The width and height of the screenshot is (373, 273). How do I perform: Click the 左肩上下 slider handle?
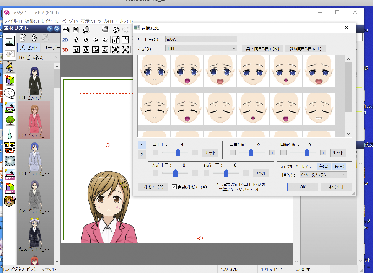click(x=175, y=173)
